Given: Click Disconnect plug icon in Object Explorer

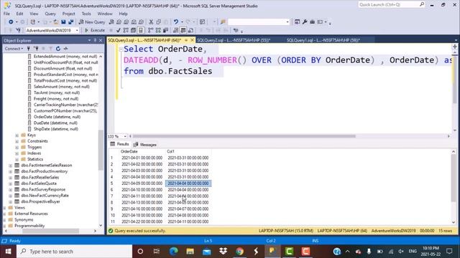Looking at the screenshot, I should pos(36,49).
